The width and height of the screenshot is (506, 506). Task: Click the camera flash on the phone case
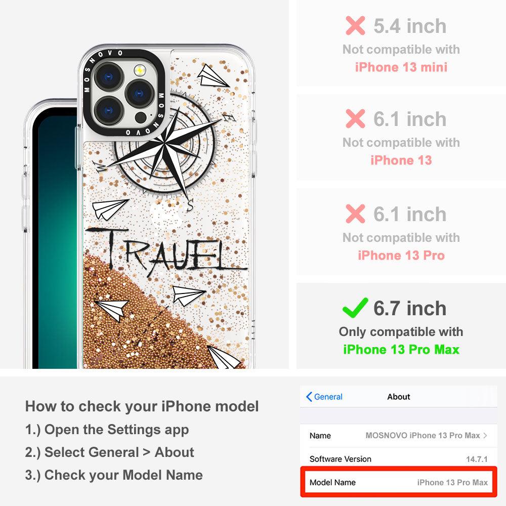click(x=140, y=70)
